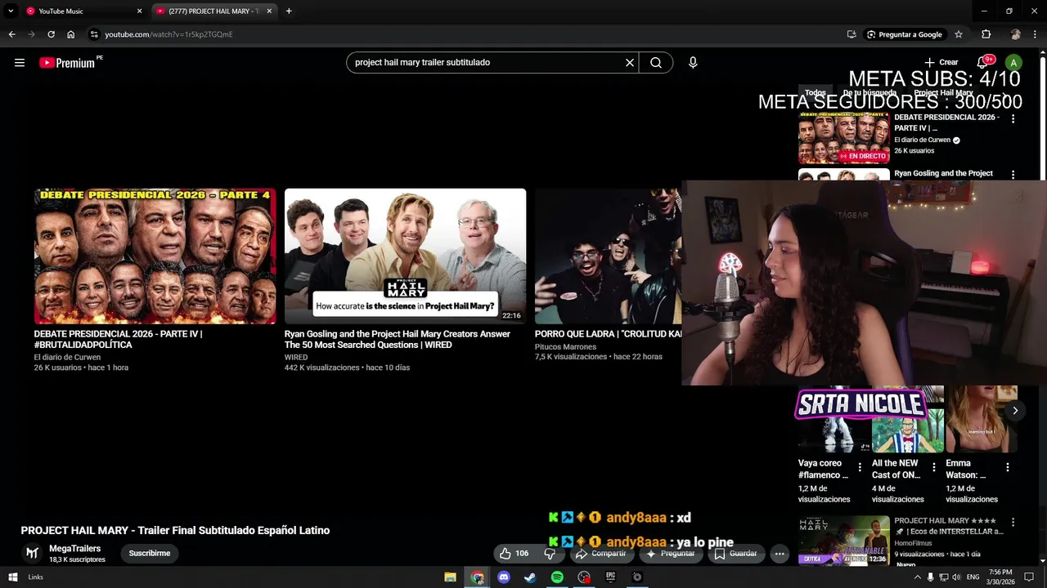Click the Crear button
Screen dimensions: 1047x588
[941, 63]
